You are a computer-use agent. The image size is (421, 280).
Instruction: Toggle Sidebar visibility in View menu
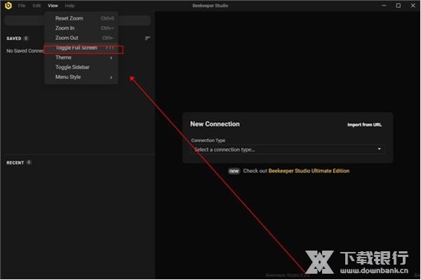[72, 67]
